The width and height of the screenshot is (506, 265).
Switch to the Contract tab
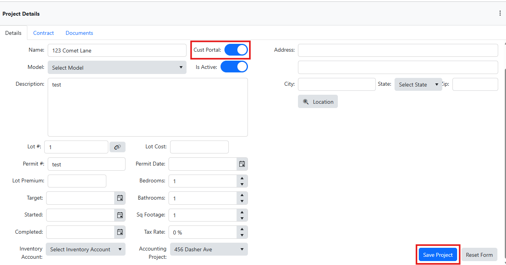click(43, 33)
